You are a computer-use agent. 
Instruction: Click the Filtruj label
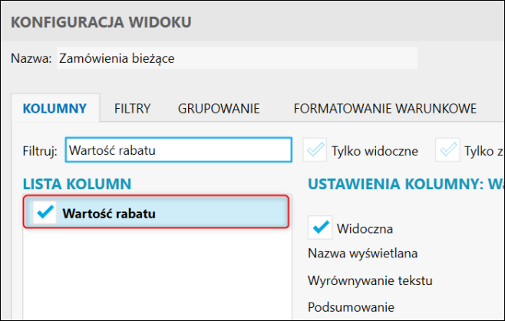coord(41,150)
